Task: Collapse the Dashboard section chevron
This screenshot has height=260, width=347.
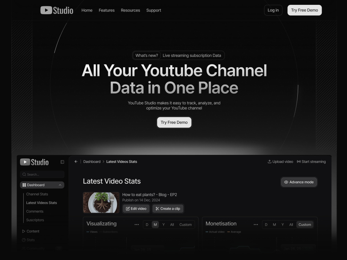Action: (60, 185)
